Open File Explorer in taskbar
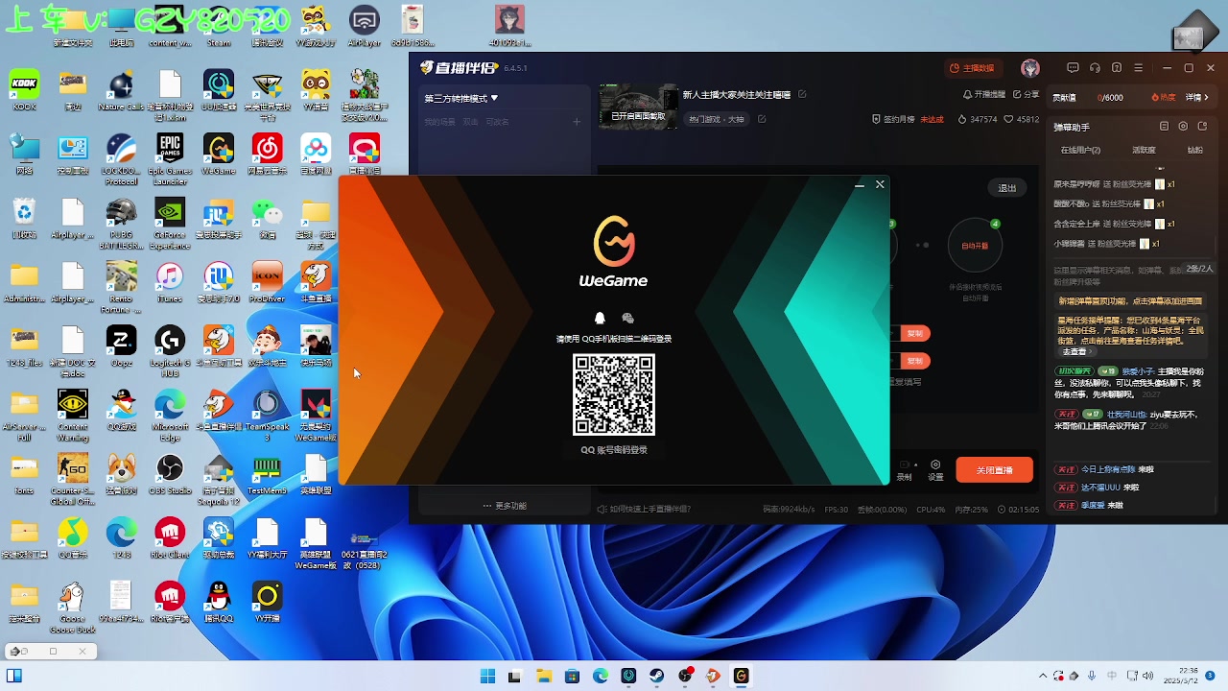Viewport: 1228px width, 691px height. [543, 676]
